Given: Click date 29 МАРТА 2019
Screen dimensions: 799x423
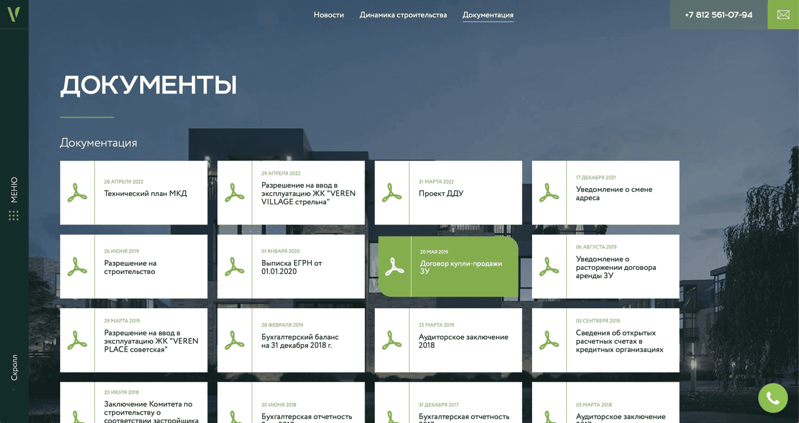Looking at the screenshot, I should 122,321.
